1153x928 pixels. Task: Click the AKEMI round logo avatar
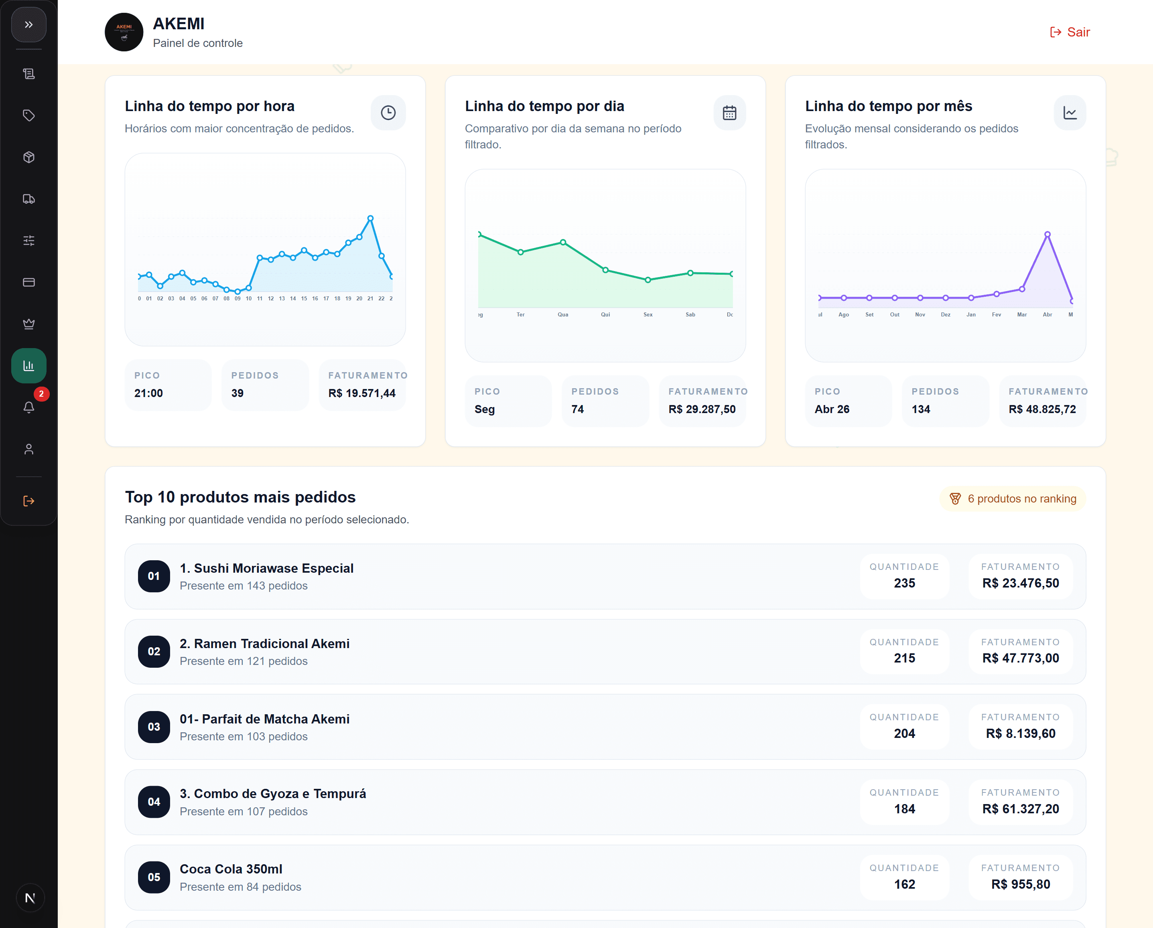click(x=124, y=32)
